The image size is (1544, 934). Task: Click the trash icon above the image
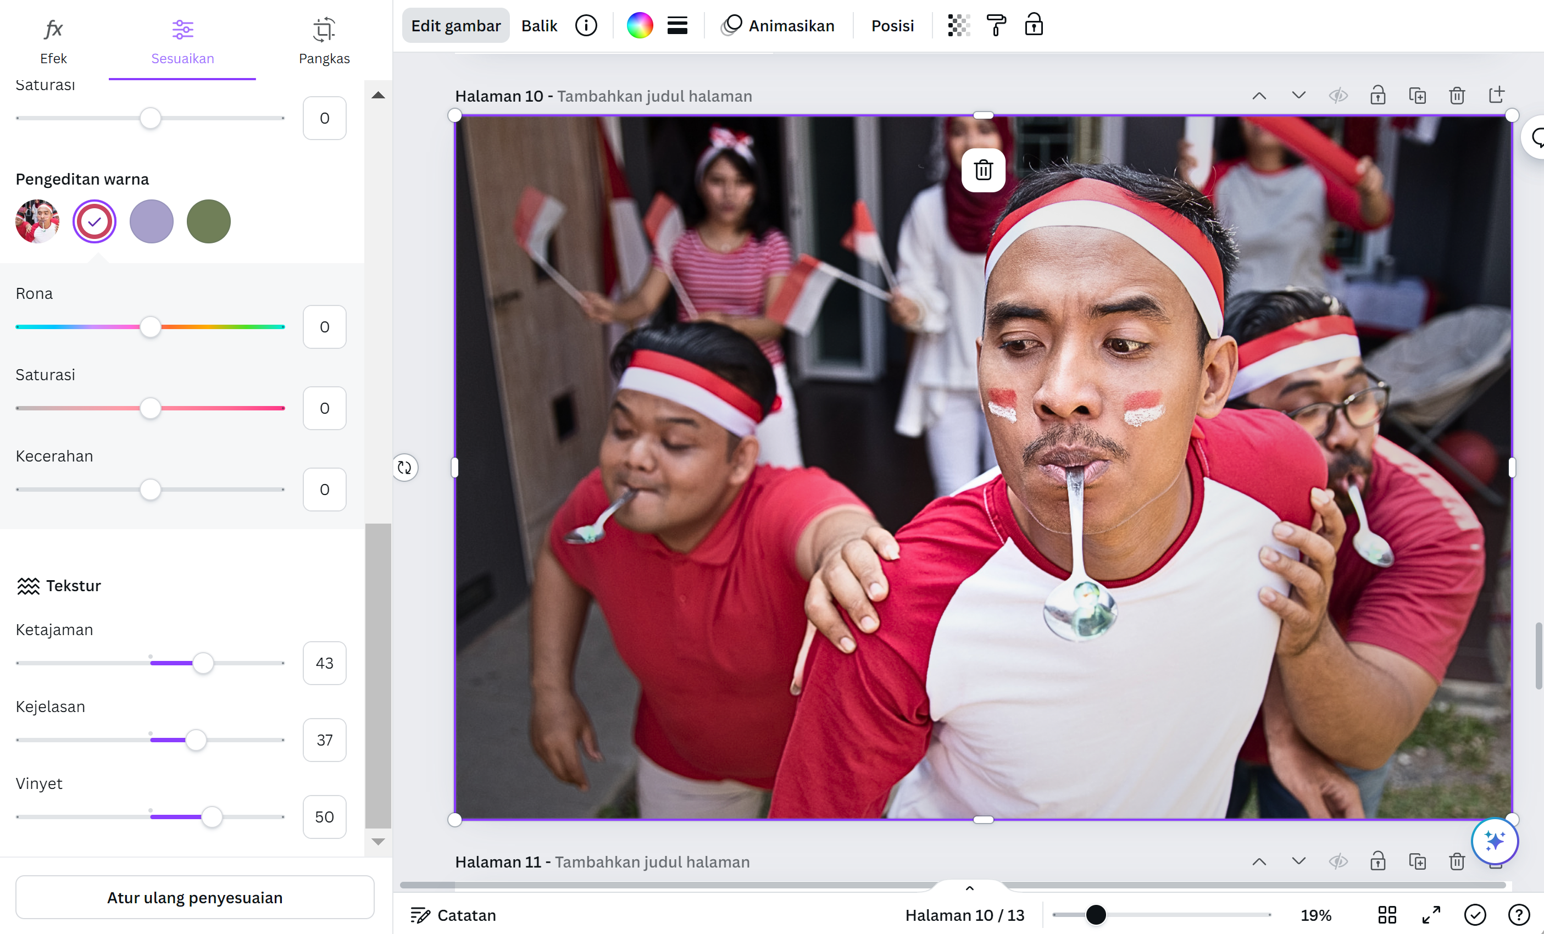(x=983, y=170)
